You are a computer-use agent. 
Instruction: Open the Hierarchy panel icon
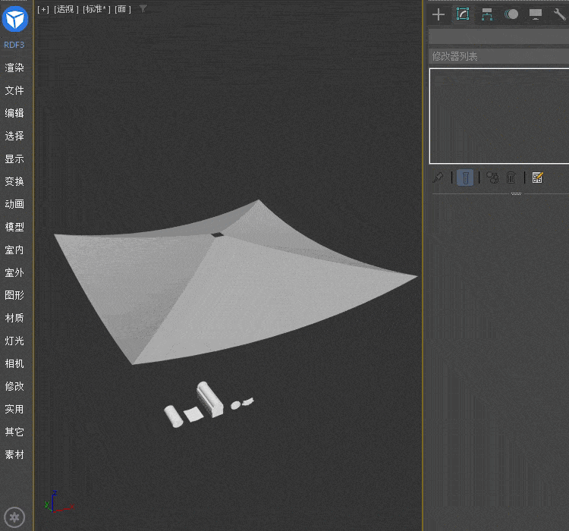pyautogui.click(x=486, y=14)
